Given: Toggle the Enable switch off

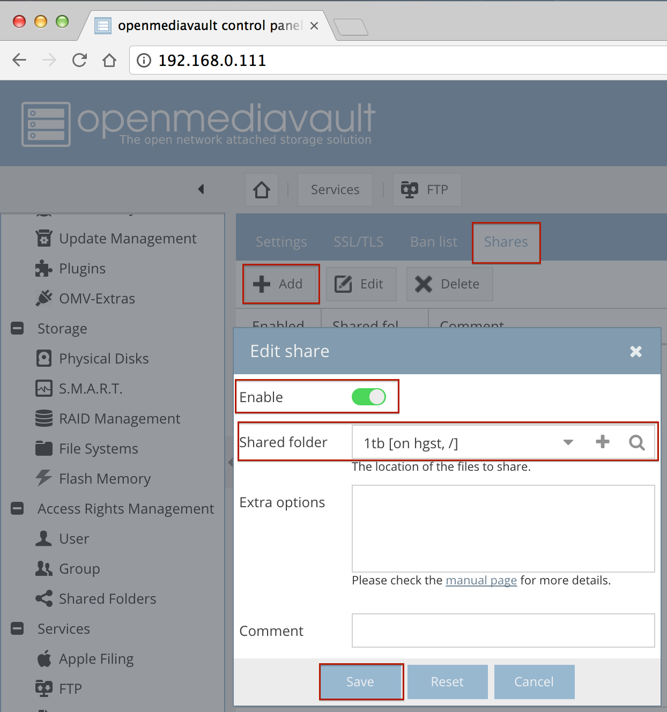Looking at the screenshot, I should tap(369, 397).
